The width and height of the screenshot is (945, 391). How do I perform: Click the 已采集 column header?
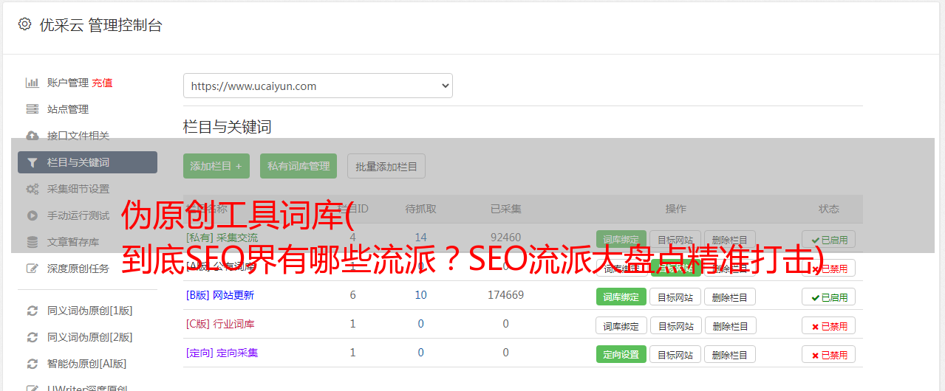pyautogui.click(x=506, y=209)
